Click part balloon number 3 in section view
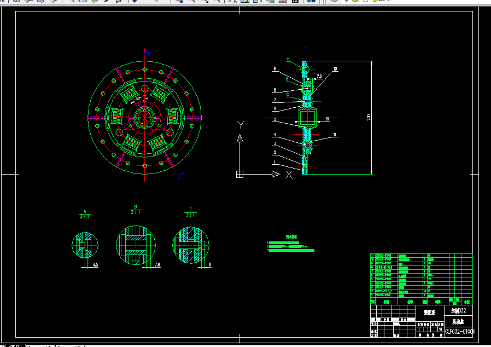 point(274,143)
